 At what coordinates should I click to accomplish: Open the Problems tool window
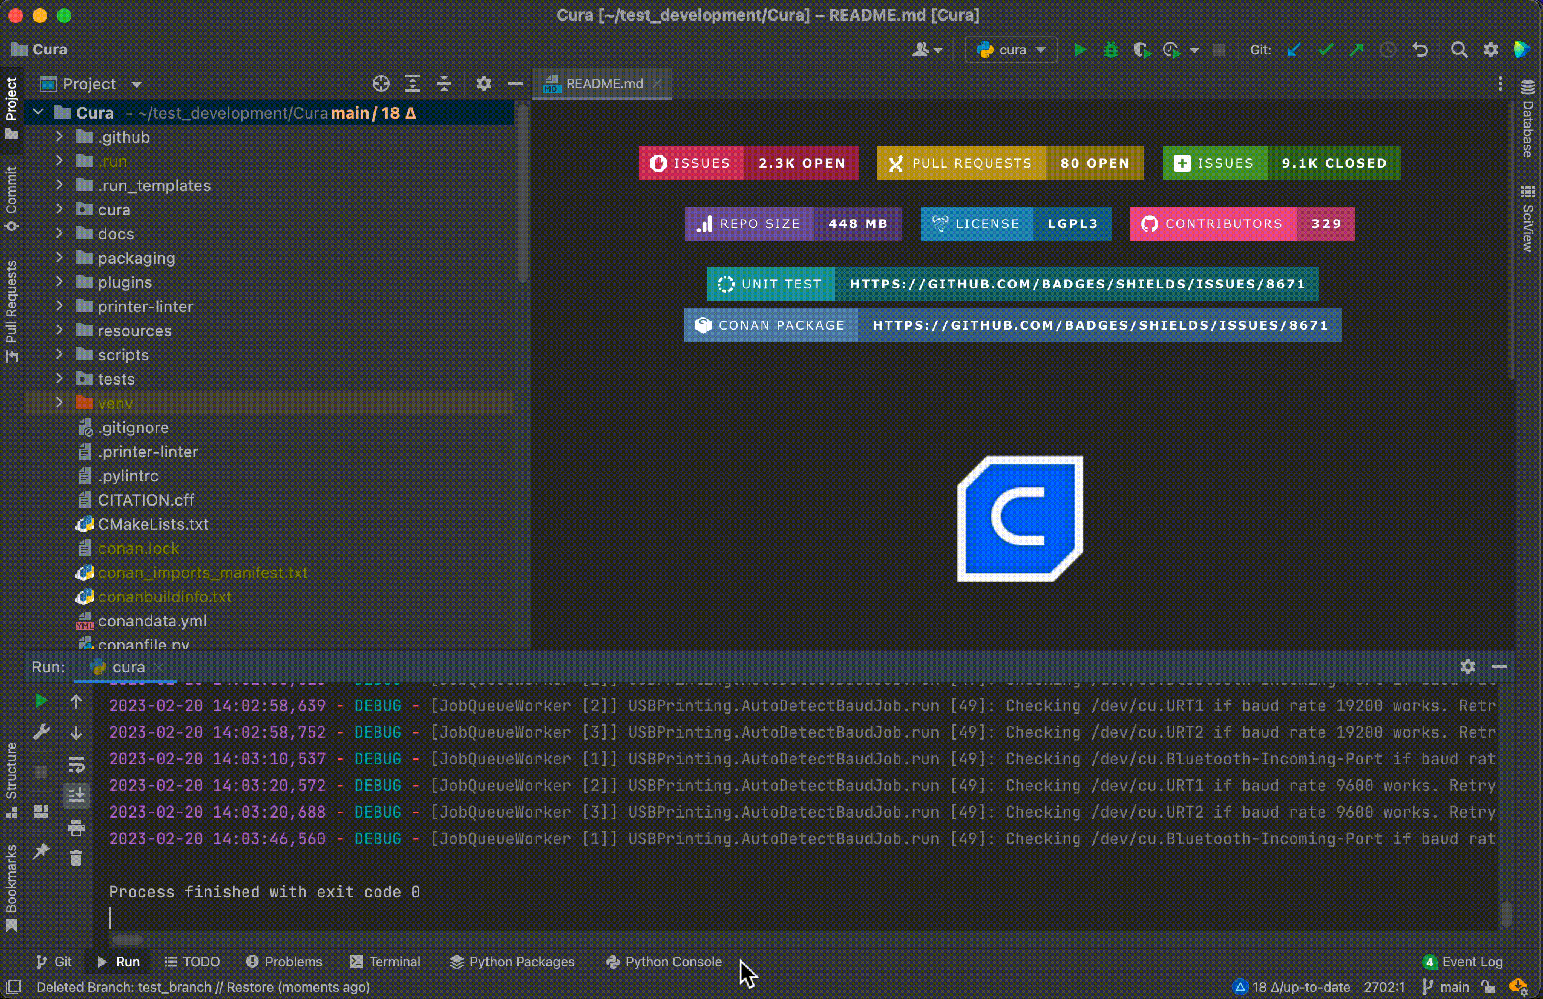pos(284,962)
